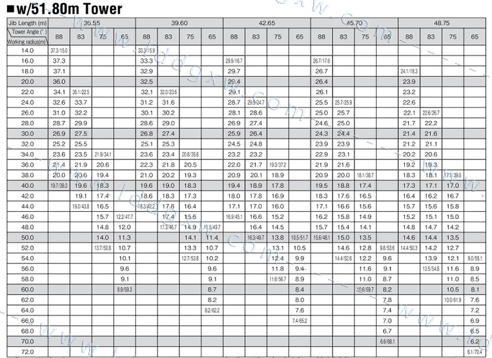The image size is (492, 358).
Task: Select the '72.0' working radius row label
Action: pos(27,352)
